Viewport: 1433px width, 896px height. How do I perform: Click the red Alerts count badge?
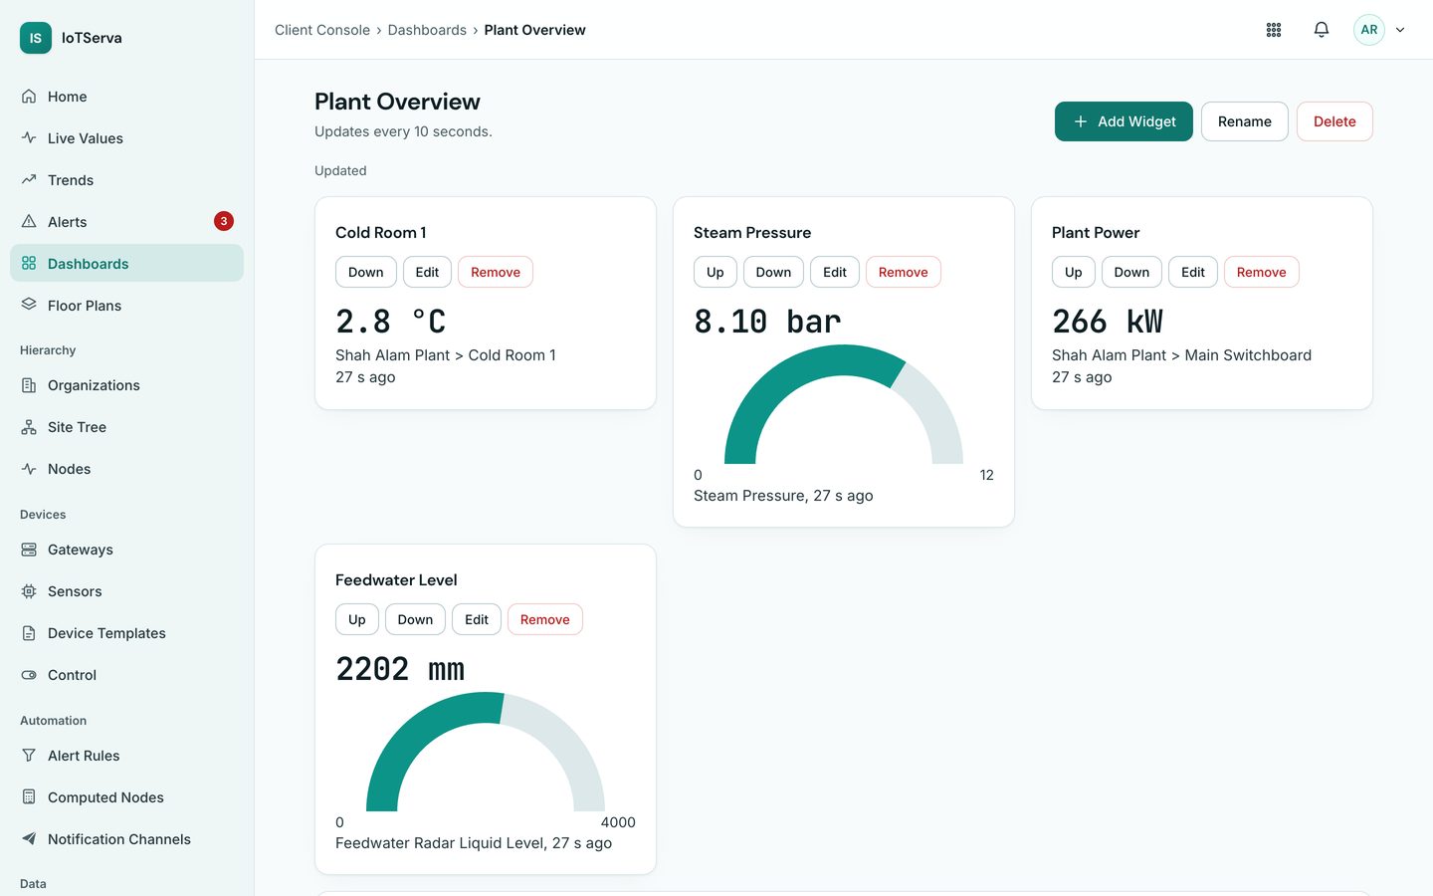tap(224, 221)
